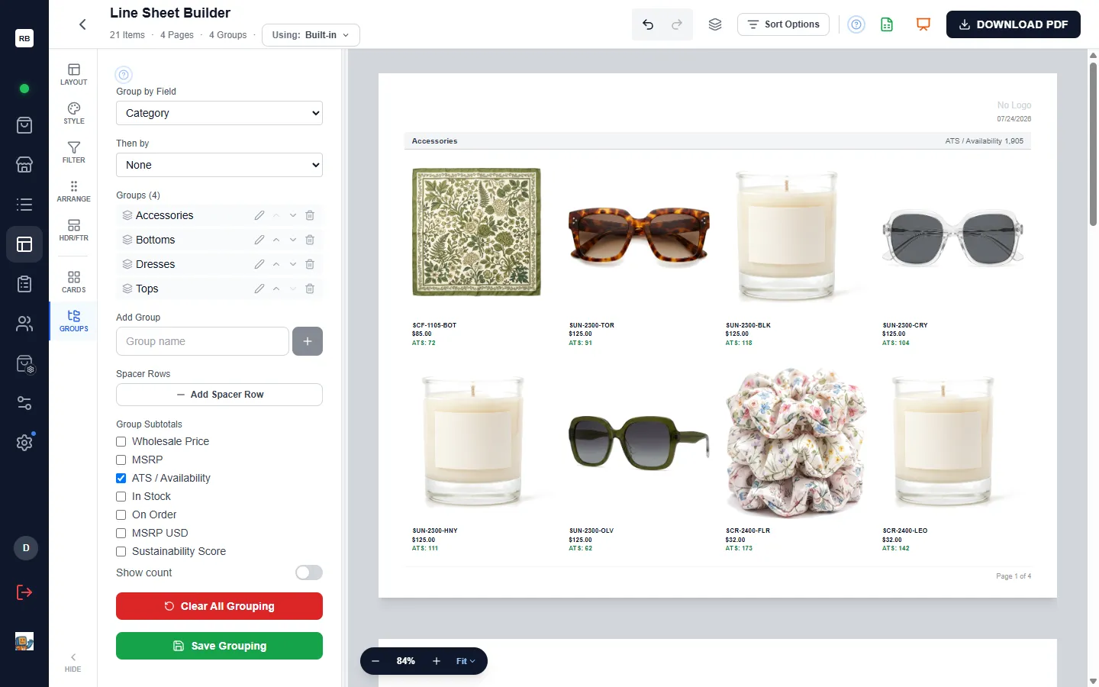Click the storefront icon in the left sidebar
Screen dimensions: 1099x687
click(x=24, y=165)
